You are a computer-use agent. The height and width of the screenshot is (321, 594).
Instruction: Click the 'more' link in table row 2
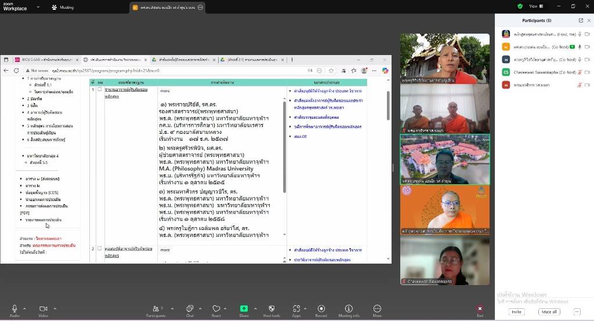[165, 250]
